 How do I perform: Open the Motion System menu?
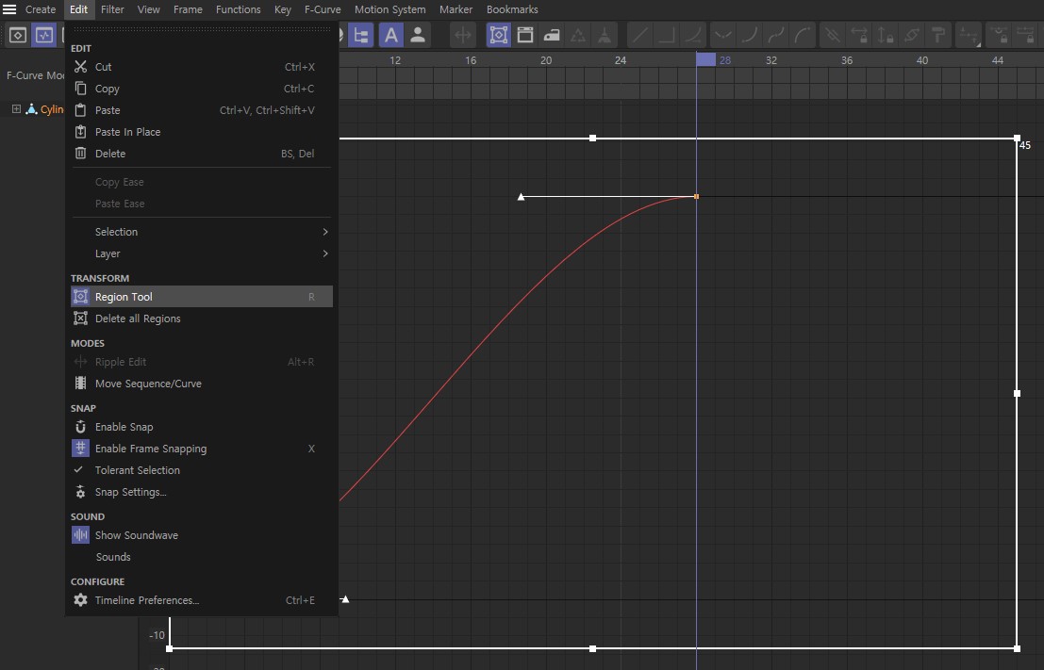point(390,9)
